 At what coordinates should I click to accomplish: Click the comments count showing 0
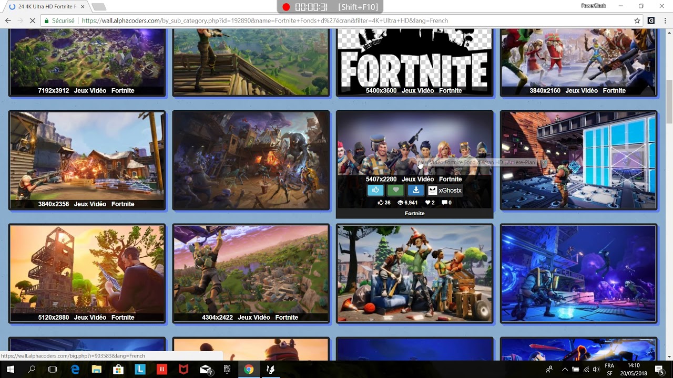[446, 203]
